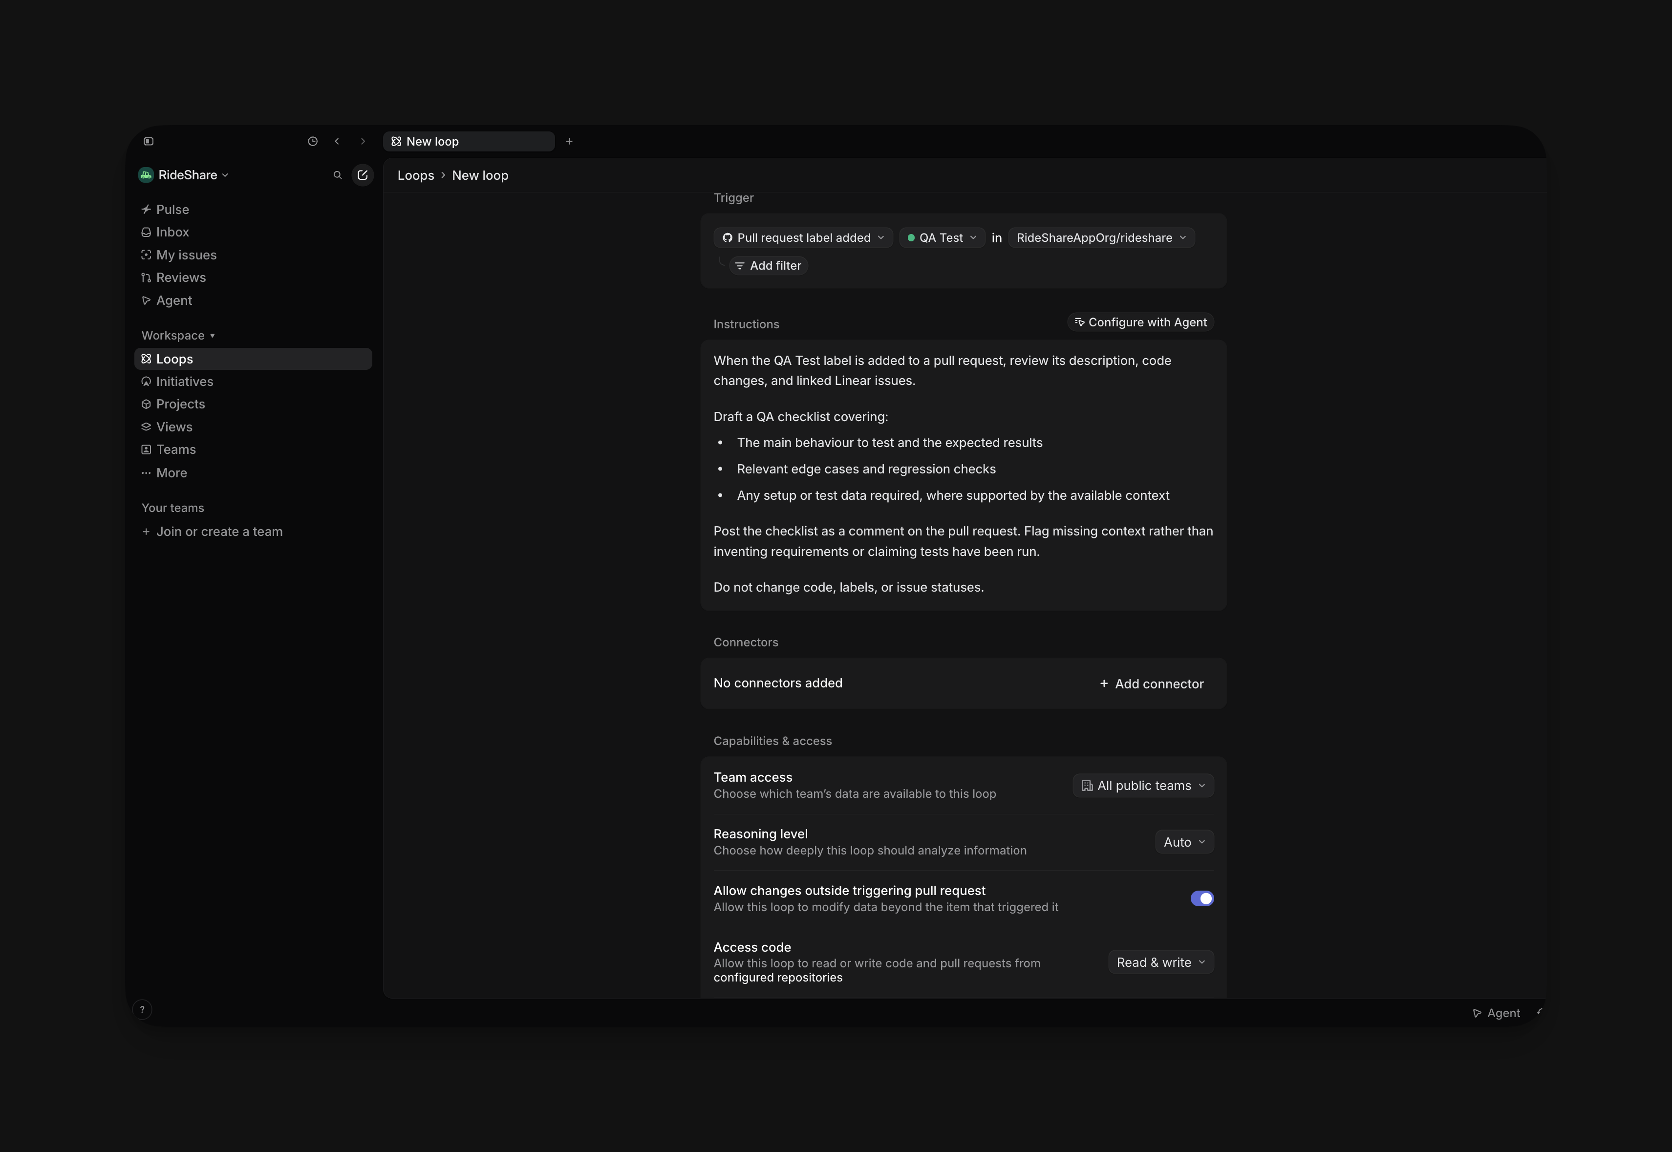Open Reviews in the sidebar
This screenshot has width=1672, height=1152.
click(x=253, y=277)
